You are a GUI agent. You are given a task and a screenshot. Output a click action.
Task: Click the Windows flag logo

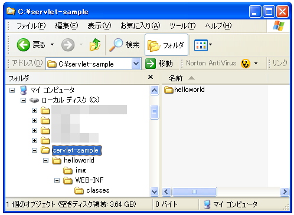279,26
